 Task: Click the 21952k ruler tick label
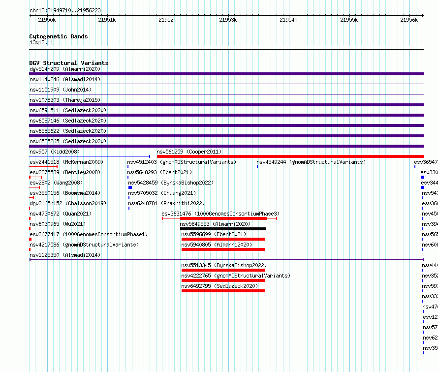tap(168, 20)
